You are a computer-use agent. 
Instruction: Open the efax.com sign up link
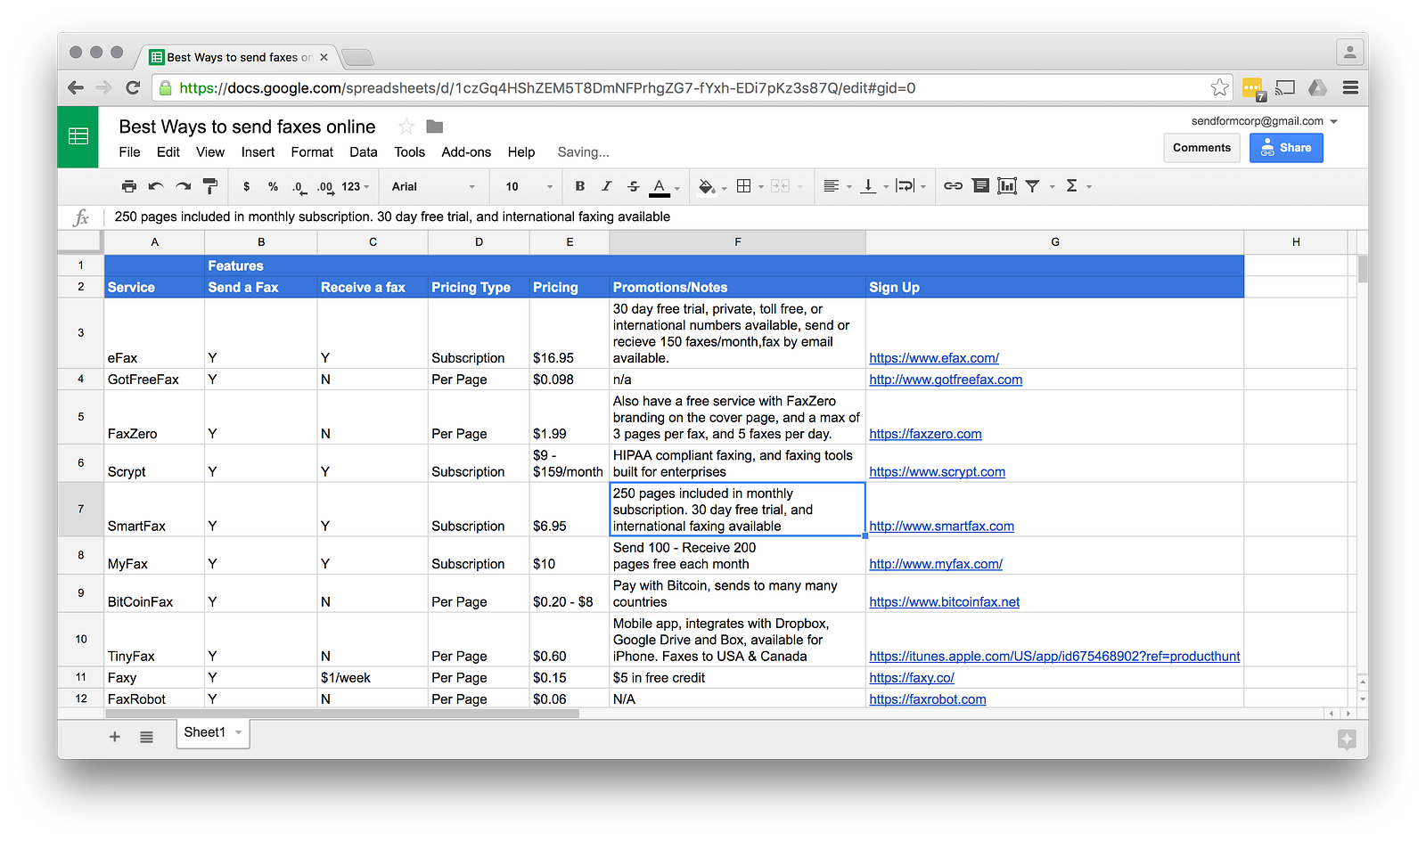pyautogui.click(x=934, y=358)
